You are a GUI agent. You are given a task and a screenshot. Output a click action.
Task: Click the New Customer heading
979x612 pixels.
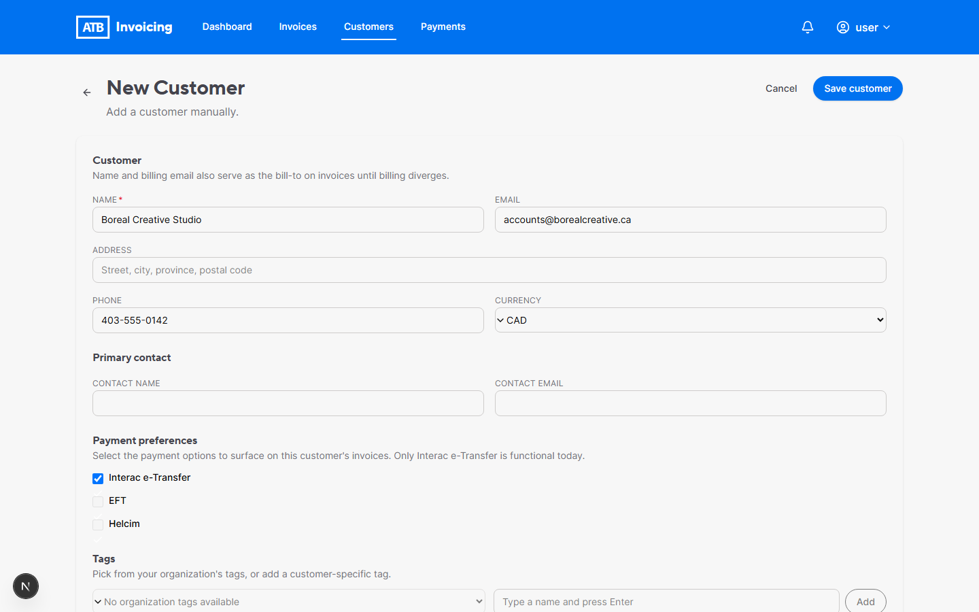pyautogui.click(x=175, y=88)
